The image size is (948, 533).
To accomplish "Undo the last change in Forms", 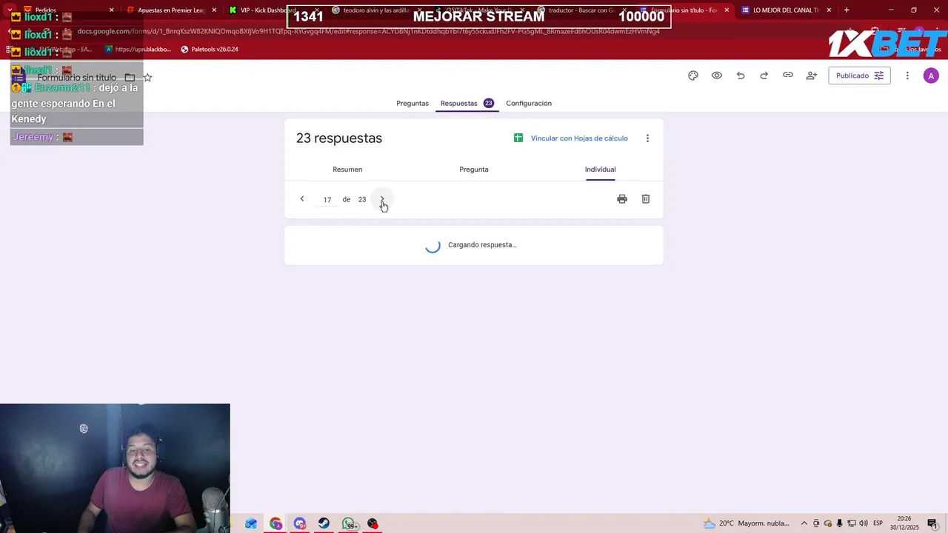I will click(x=741, y=76).
